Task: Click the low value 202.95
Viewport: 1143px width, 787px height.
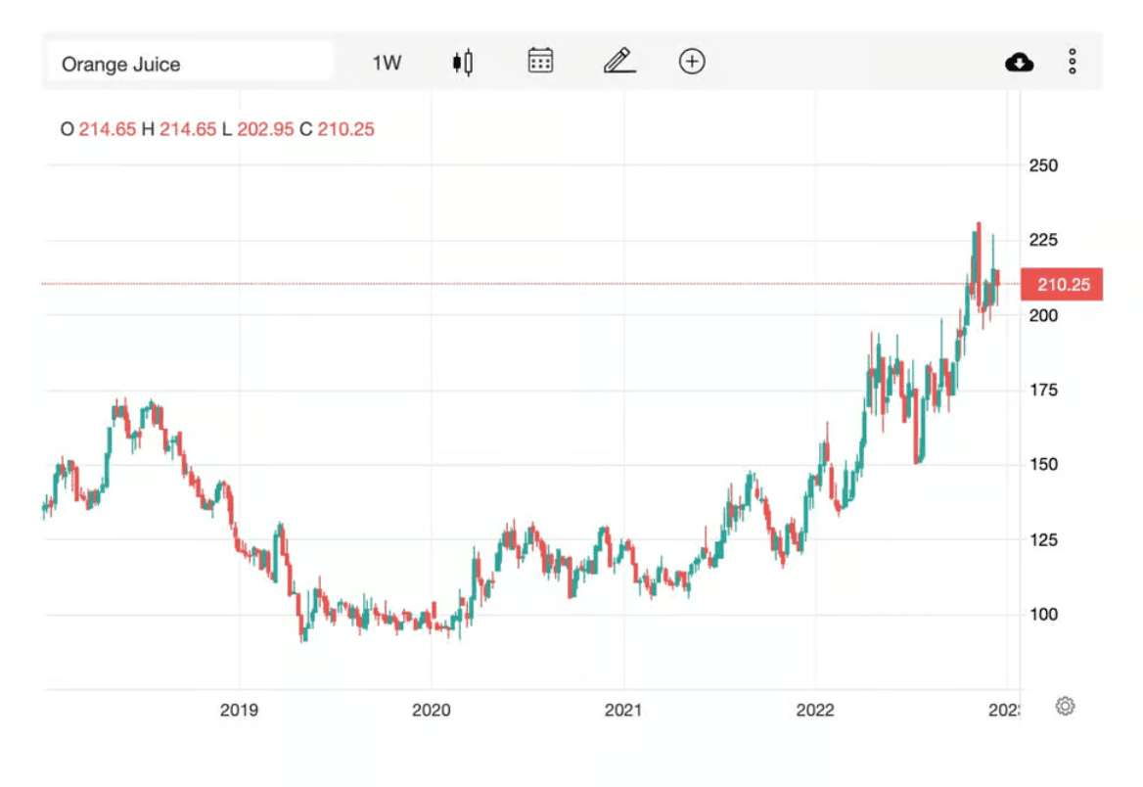Action: (265, 129)
